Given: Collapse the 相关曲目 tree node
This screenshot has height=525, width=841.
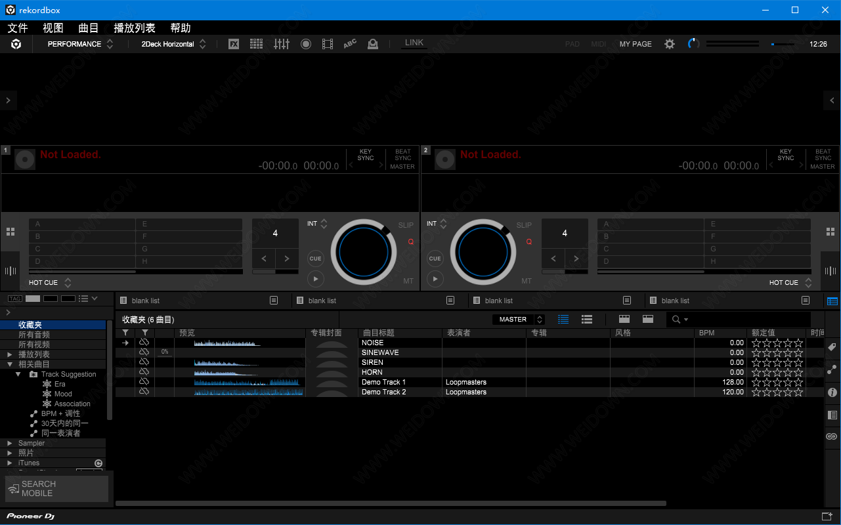Looking at the screenshot, I should click(x=10, y=364).
